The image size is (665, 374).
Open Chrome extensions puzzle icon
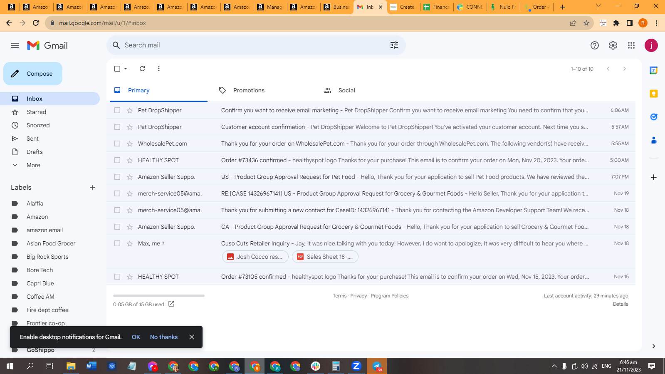point(616,23)
